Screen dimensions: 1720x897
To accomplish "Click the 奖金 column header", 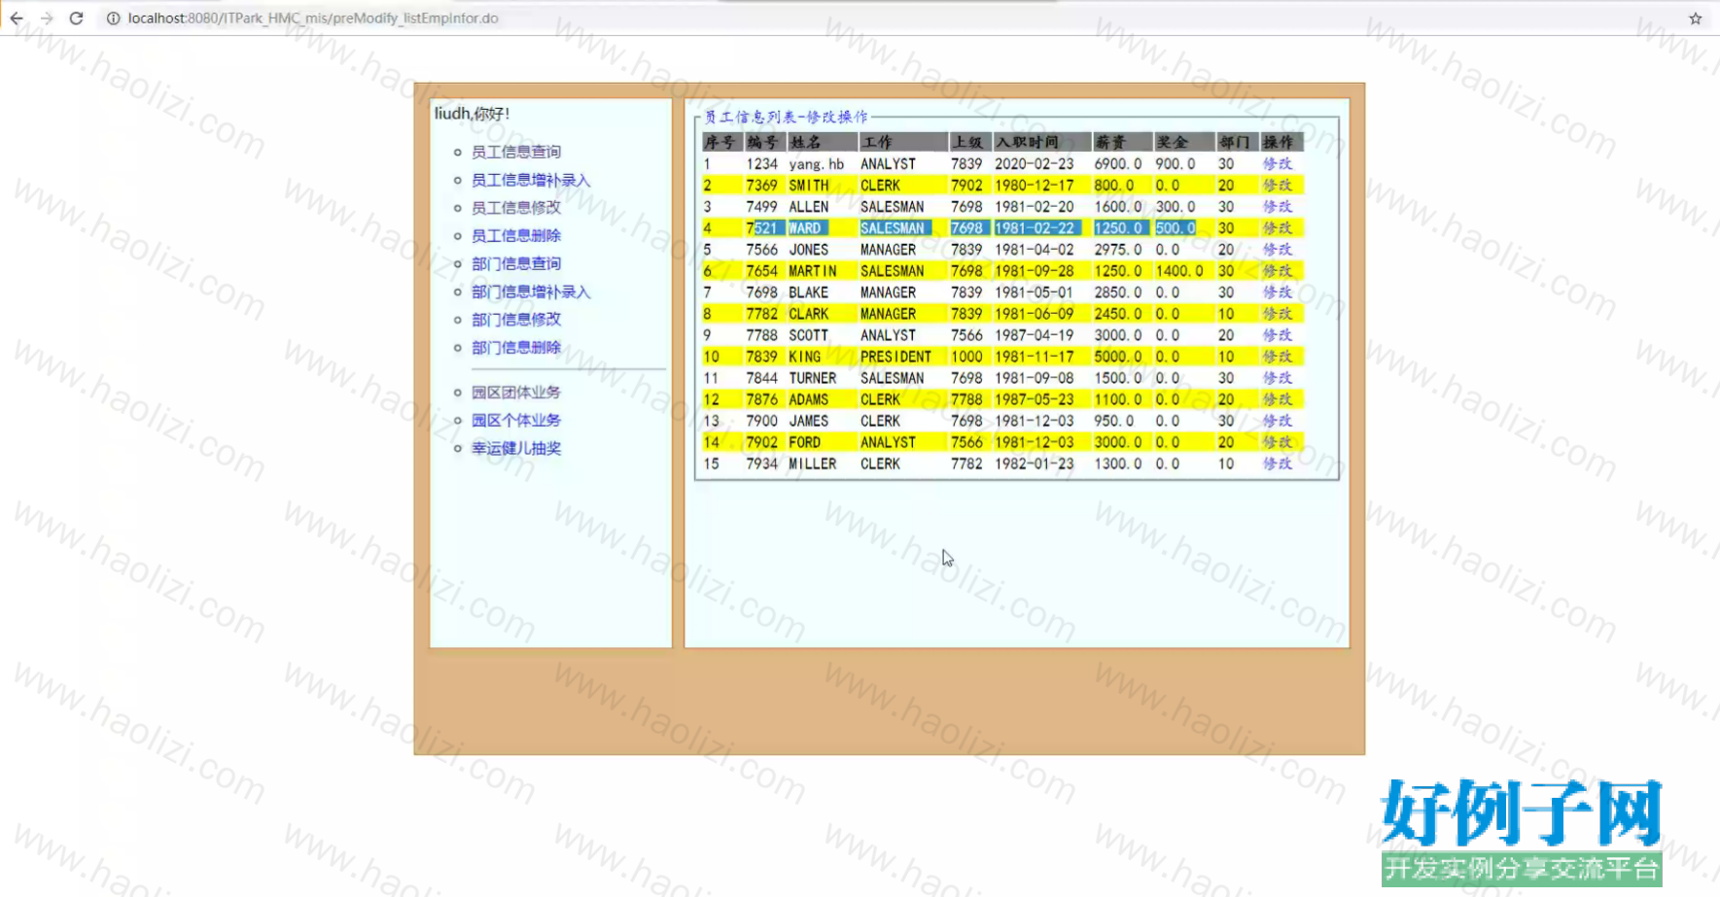I will click(1183, 142).
